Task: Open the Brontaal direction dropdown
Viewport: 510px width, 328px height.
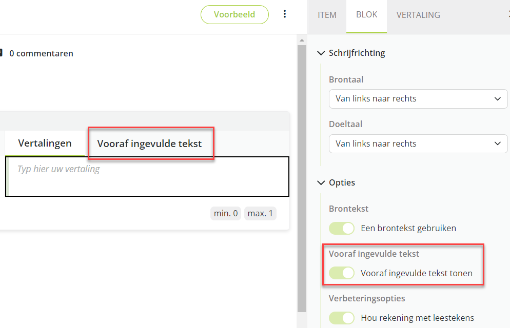Action: 418,98
